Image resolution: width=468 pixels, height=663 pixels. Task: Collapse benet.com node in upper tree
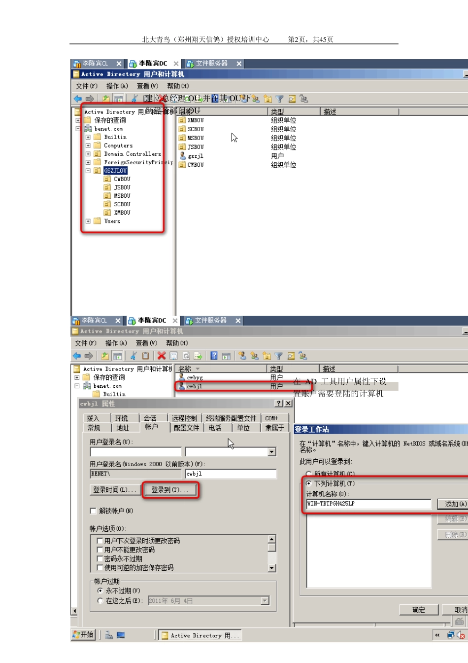coord(78,129)
